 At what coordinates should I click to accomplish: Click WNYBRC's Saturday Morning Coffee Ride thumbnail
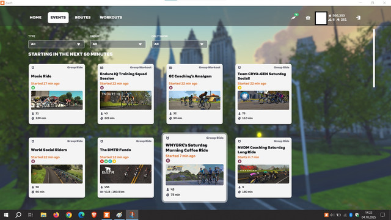(x=194, y=175)
